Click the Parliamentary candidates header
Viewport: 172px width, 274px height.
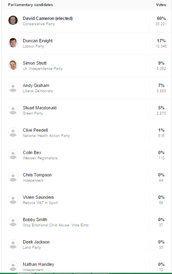pos(30,5)
